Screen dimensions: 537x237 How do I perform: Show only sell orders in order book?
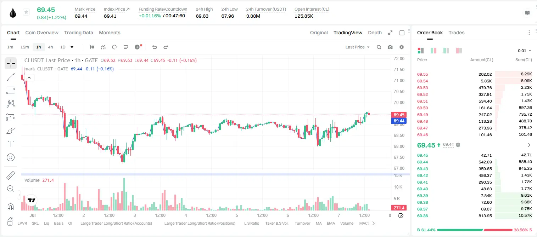[x=459, y=51]
